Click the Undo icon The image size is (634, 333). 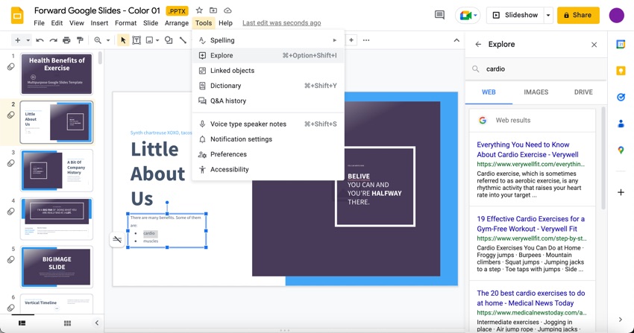click(40, 40)
